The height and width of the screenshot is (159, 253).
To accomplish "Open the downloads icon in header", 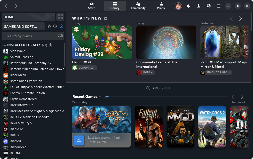I will point(199,6).
